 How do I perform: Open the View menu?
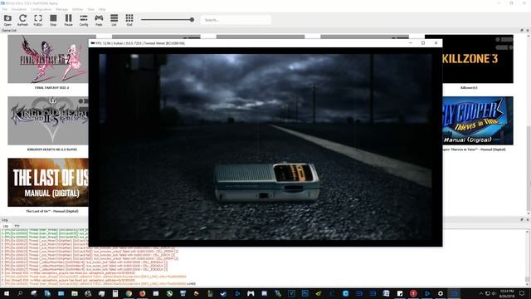click(x=90, y=9)
